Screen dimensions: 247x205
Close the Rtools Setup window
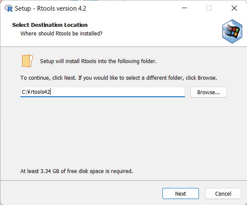pyautogui.click(x=234, y=8)
